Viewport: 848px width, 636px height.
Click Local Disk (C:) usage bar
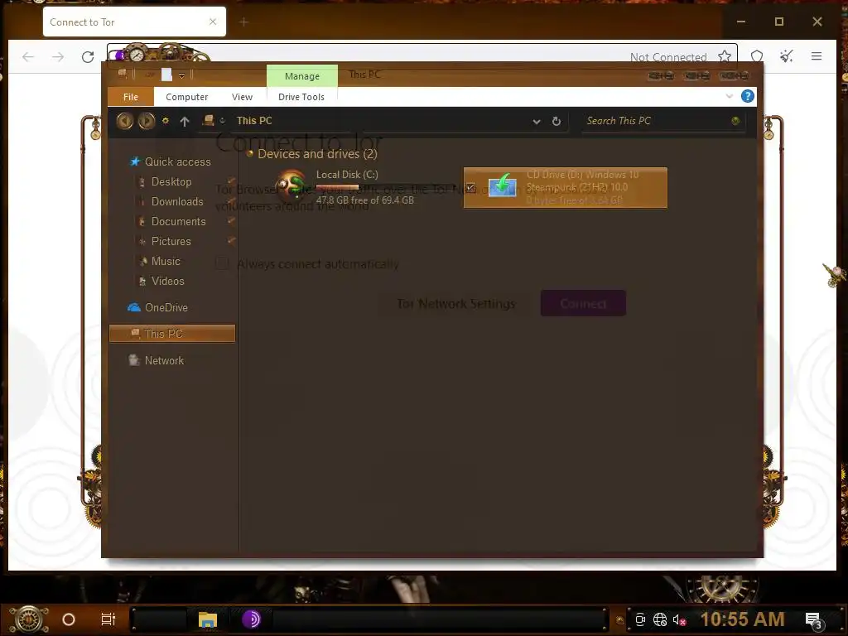[388, 188]
